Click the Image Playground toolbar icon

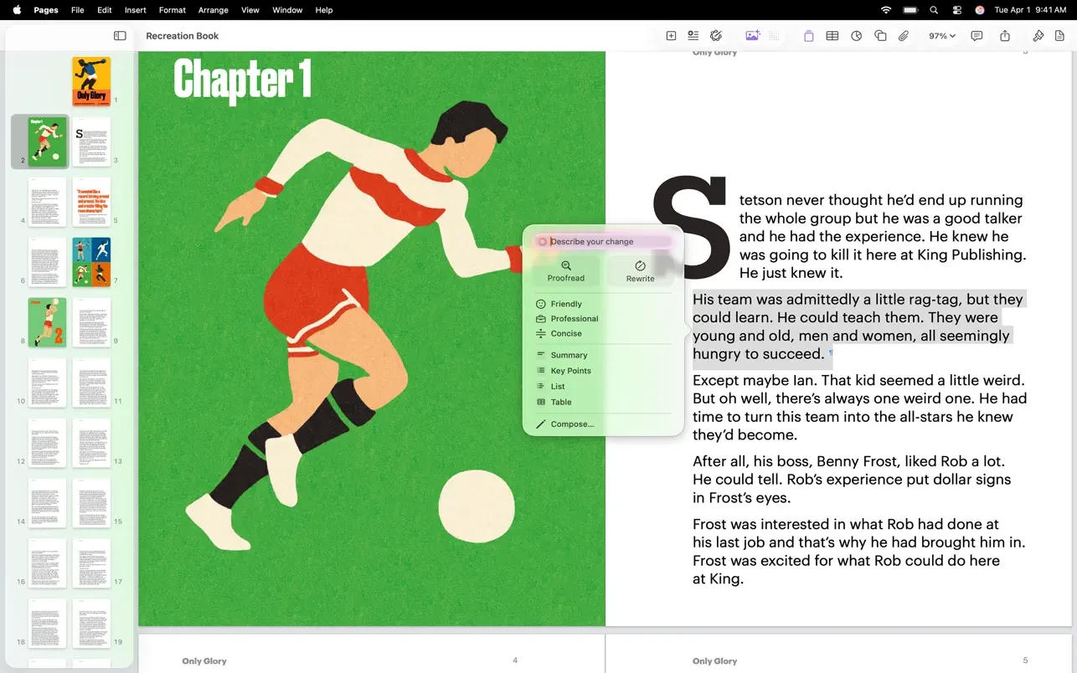(x=752, y=36)
